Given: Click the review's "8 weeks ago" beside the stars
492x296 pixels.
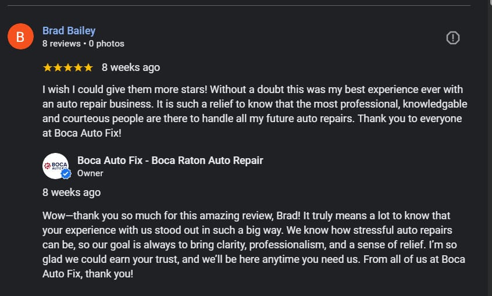Looking at the screenshot, I should pos(130,67).
